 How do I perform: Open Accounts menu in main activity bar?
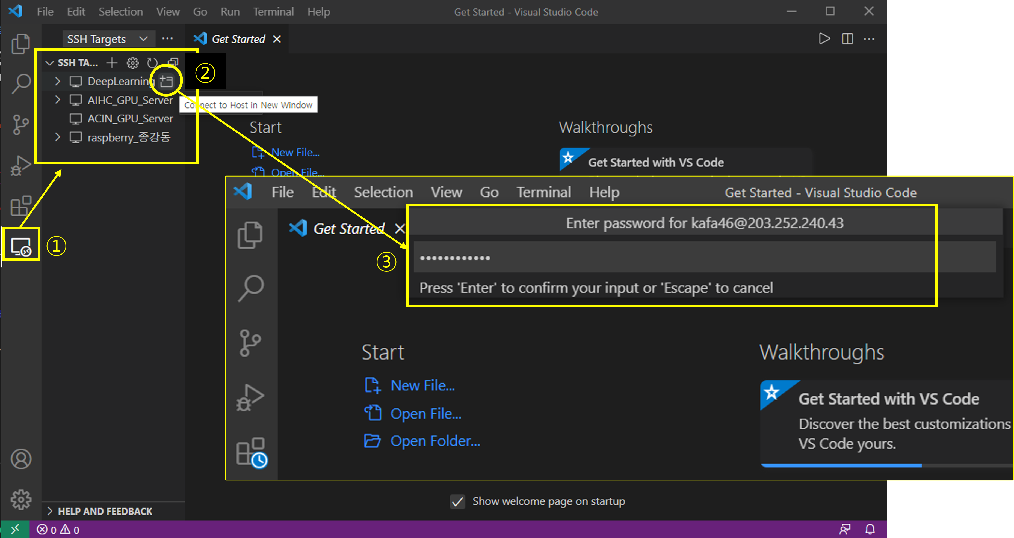tap(20, 459)
